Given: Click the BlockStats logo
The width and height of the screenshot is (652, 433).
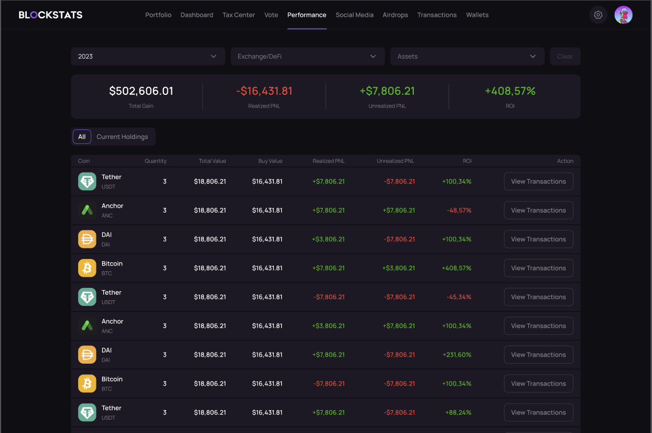Looking at the screenshot, I should coord(51,15).
